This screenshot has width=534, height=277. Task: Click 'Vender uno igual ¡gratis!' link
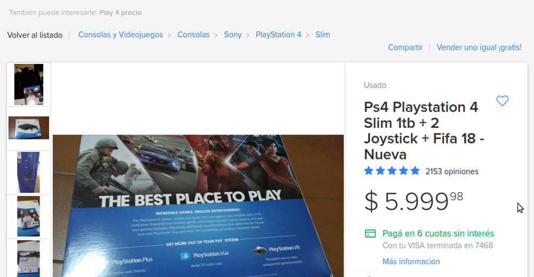[479, 48]
